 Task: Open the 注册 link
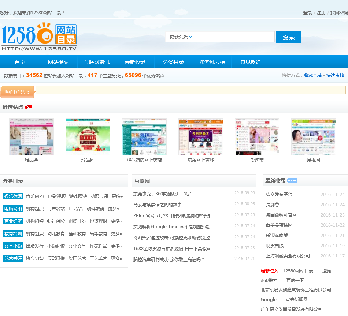pyautogui.click(x=321, y=13)
